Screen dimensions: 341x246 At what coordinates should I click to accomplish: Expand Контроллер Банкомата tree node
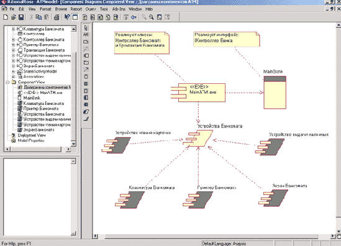point(13,40)
